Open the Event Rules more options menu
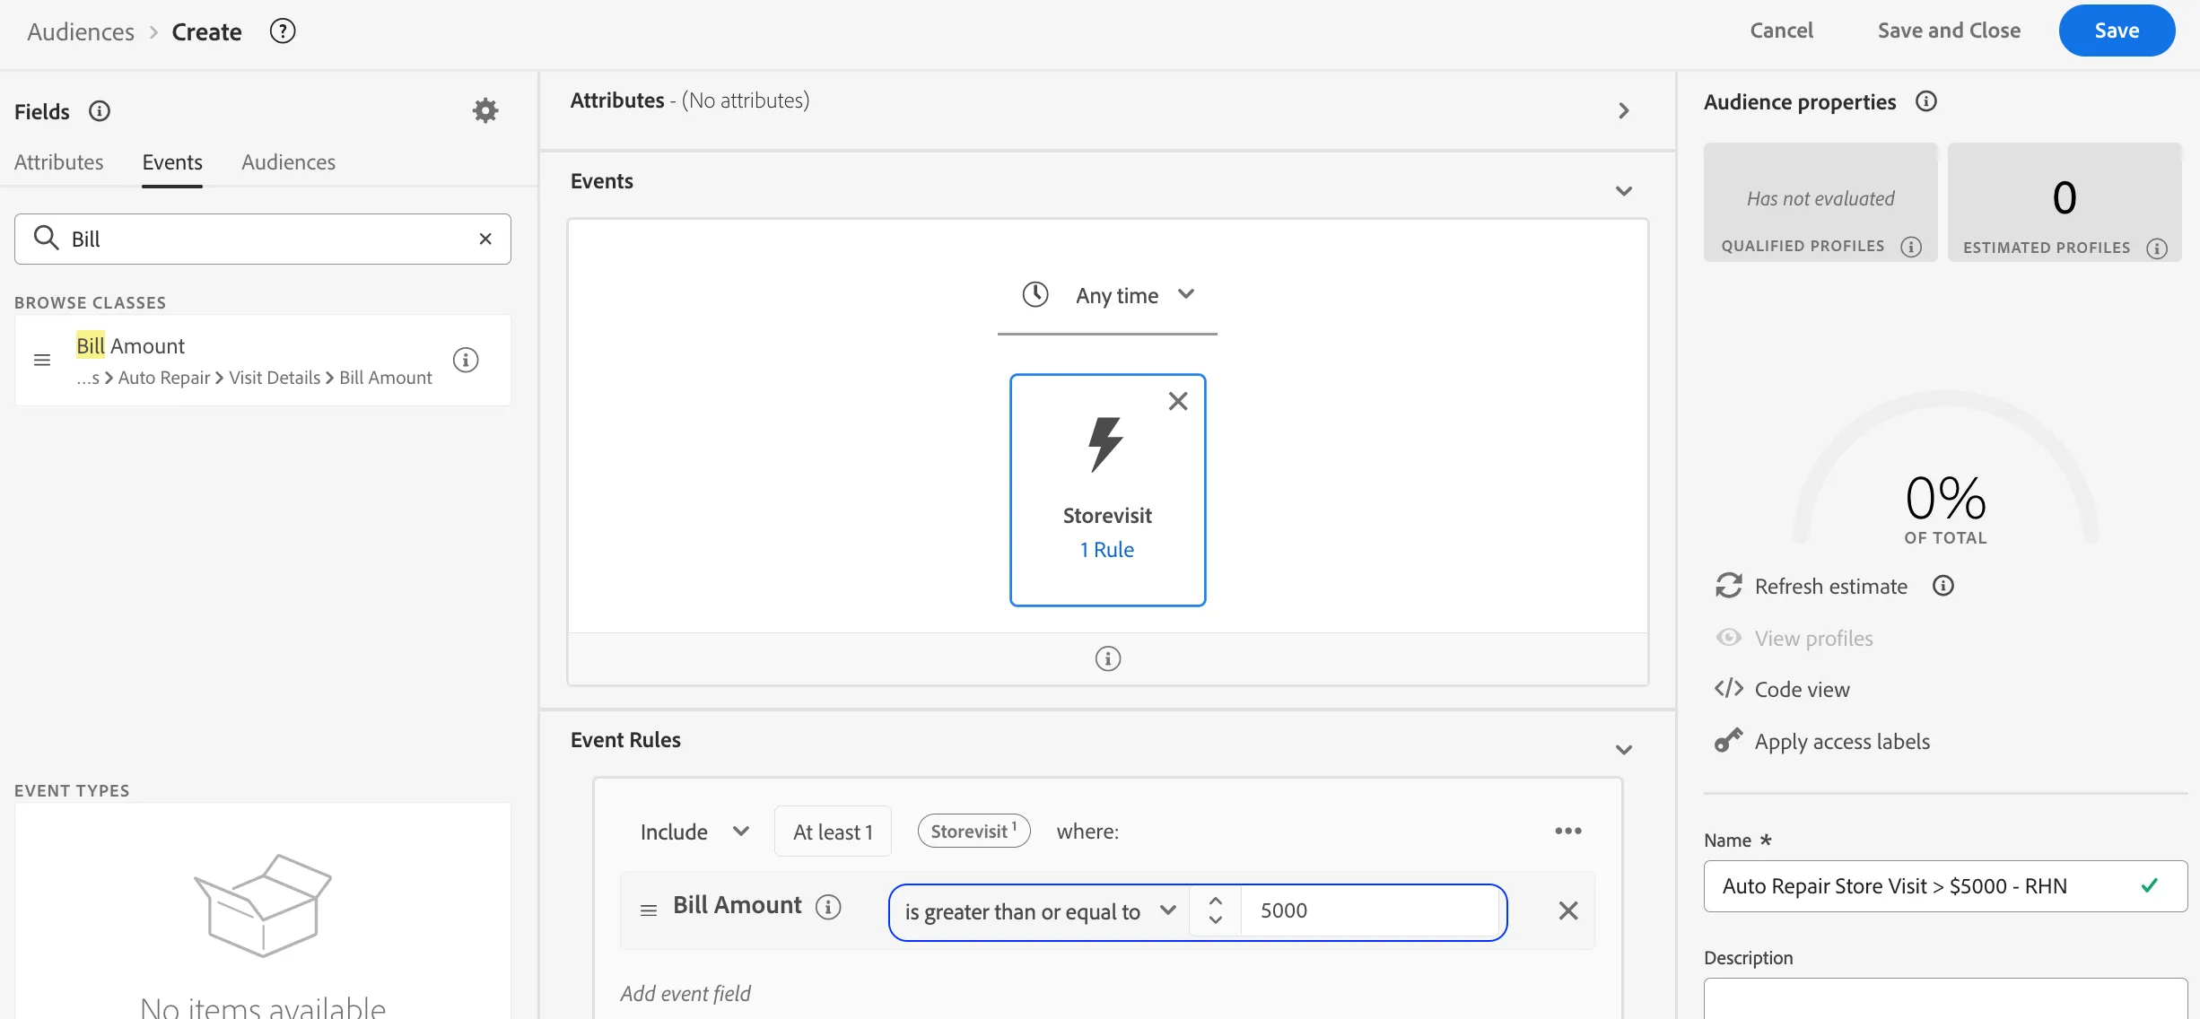This screenshot has height=1019, width=2200. tap(1568, 831)
